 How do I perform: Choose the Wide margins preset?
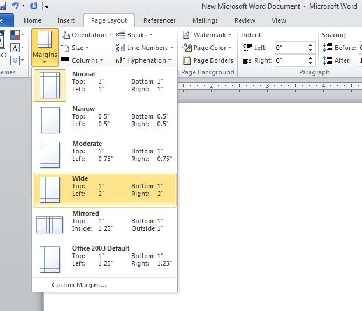click(x=105, y=190)
